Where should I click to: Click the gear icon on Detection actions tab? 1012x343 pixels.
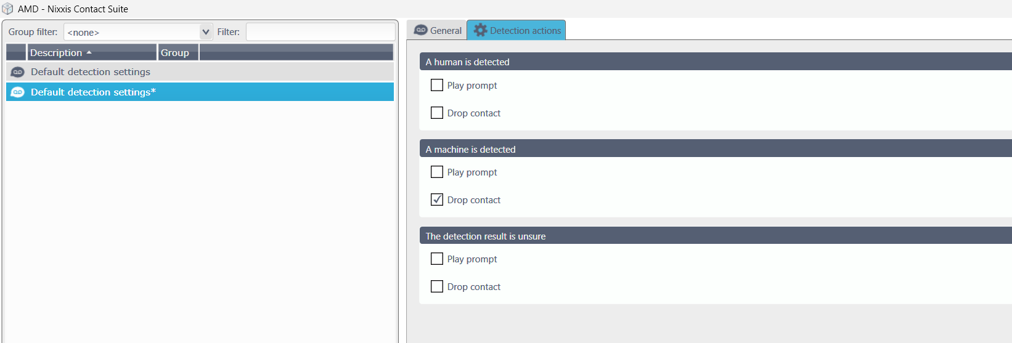480,30
